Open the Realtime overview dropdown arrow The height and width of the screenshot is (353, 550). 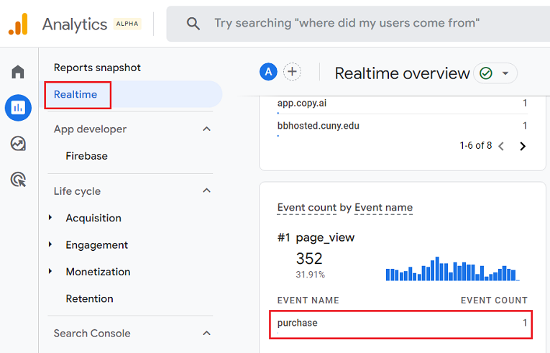pyautogui.click(x=505, y=73)
